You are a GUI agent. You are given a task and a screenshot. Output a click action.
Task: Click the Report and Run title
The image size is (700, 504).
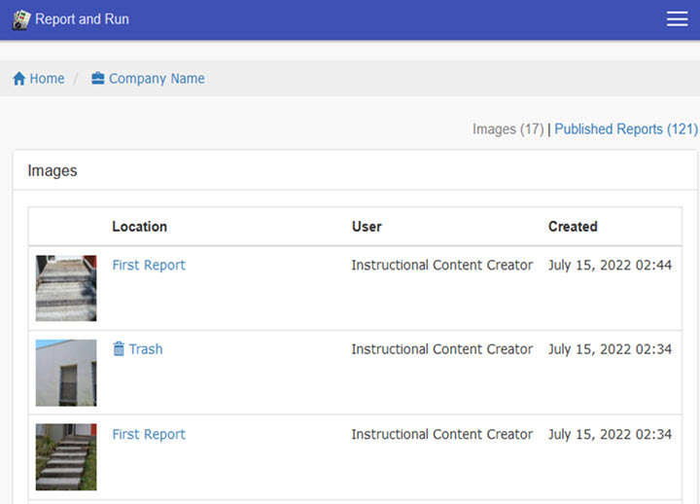(82, 19)
